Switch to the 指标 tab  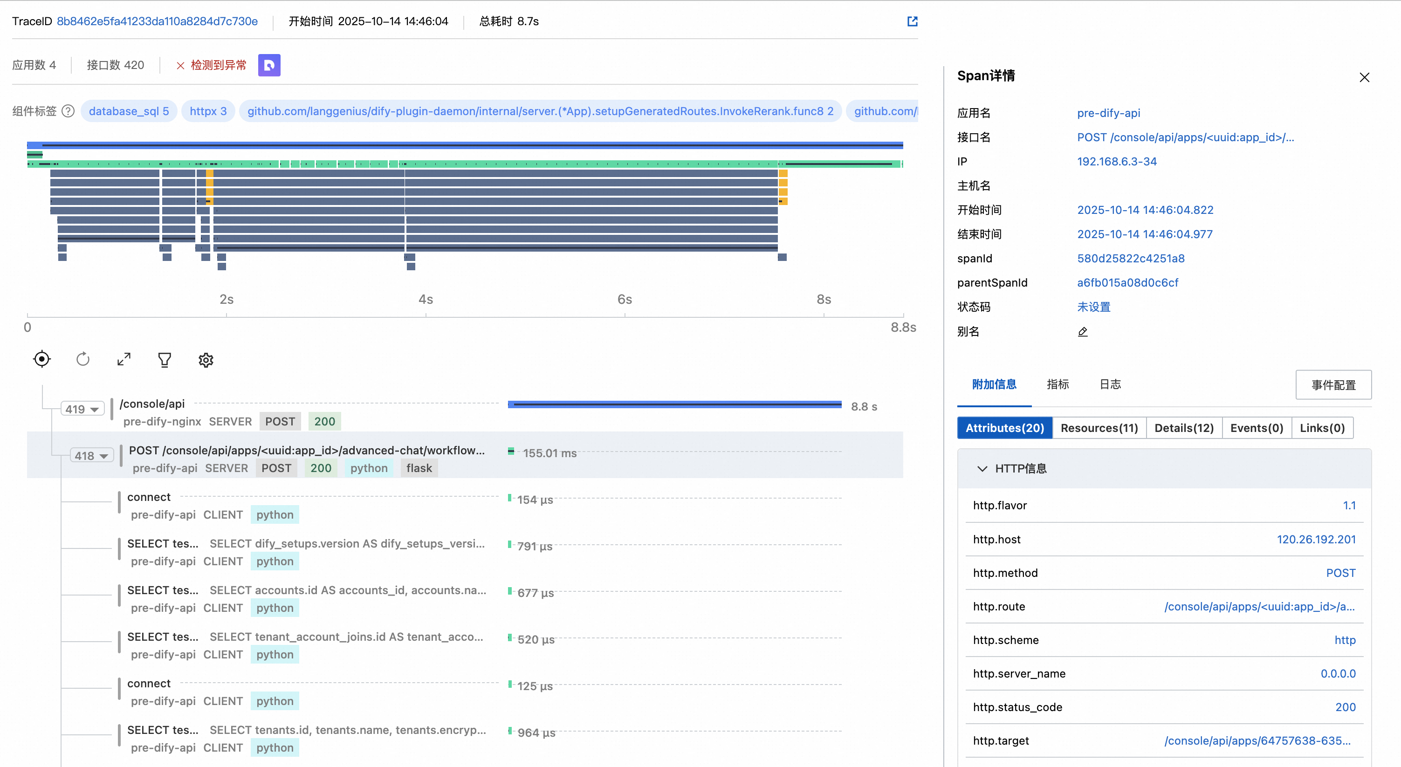click(x=1058, y=384)
